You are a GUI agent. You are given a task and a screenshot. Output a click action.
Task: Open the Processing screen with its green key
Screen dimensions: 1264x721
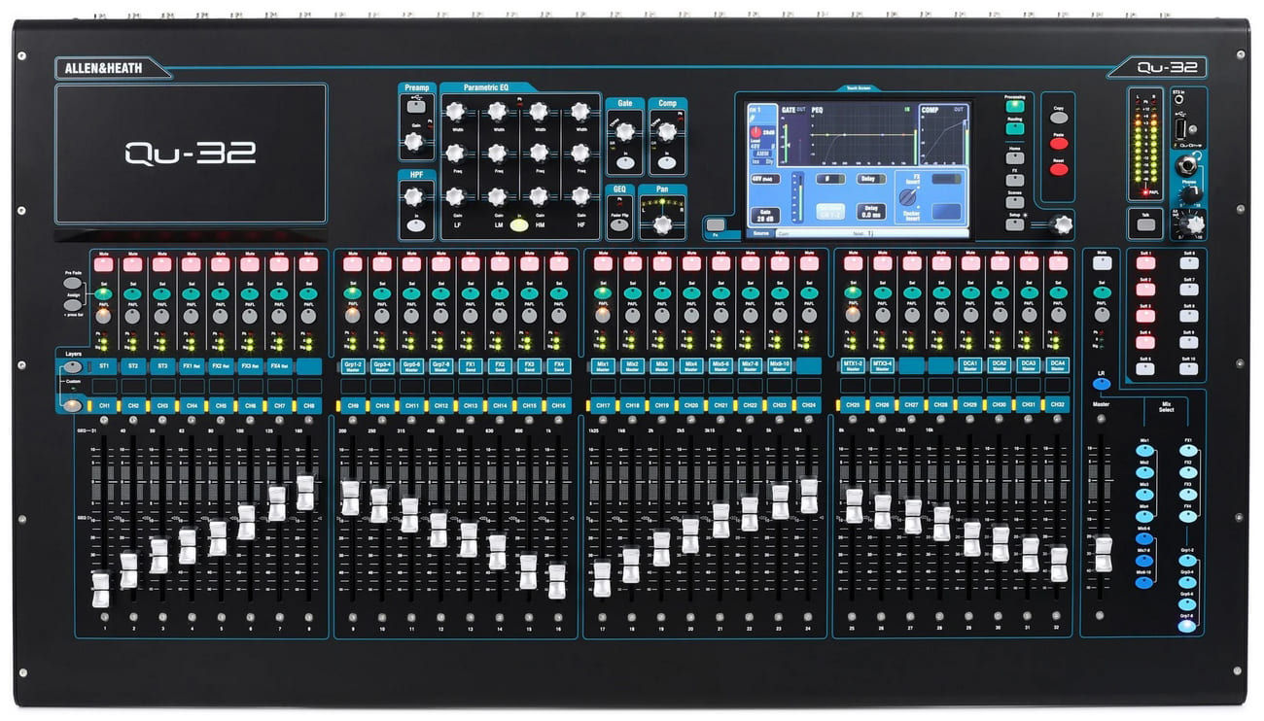coord(1013,106)
